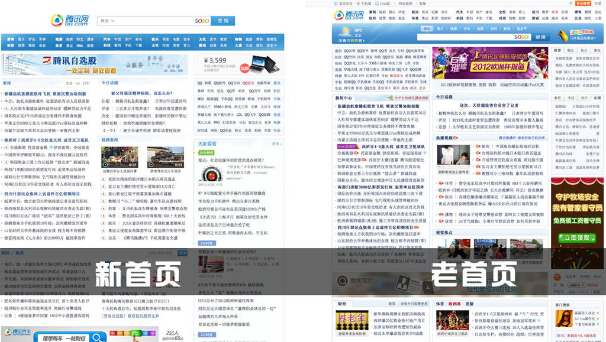Open the 今日话题 header on new homepage
Viewport: 606px width, 342px height.
pyautogui.click(x=109, y=83)
